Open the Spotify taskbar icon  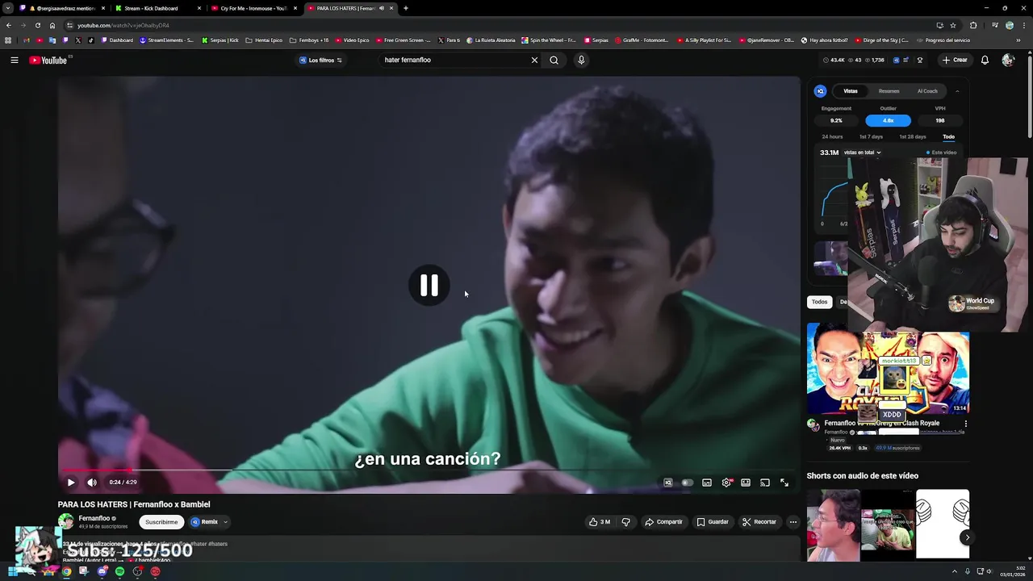click(x=119, y=571)
